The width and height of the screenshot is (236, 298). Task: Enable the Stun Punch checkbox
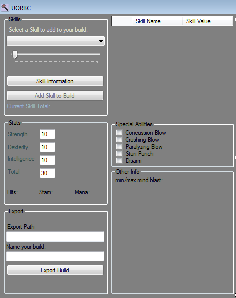120,154
